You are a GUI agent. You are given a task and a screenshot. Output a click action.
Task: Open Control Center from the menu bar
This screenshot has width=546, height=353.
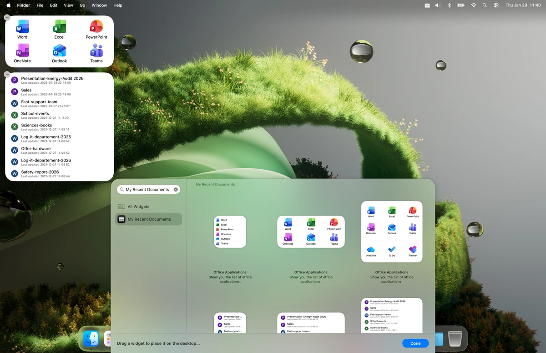pos(496,5)
